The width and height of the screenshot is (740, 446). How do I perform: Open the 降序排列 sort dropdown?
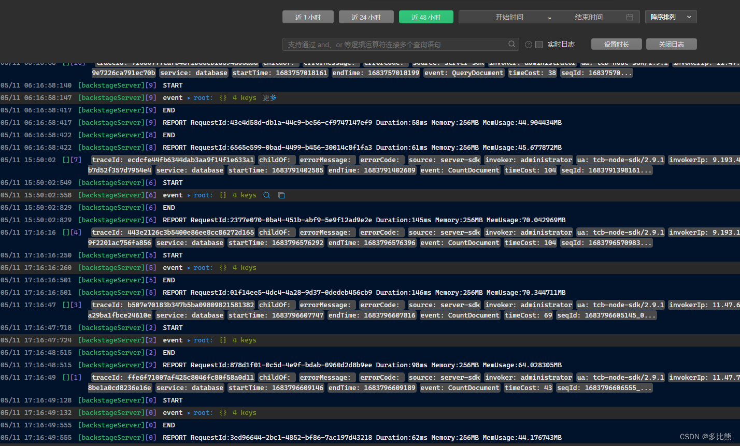[671, 17]
